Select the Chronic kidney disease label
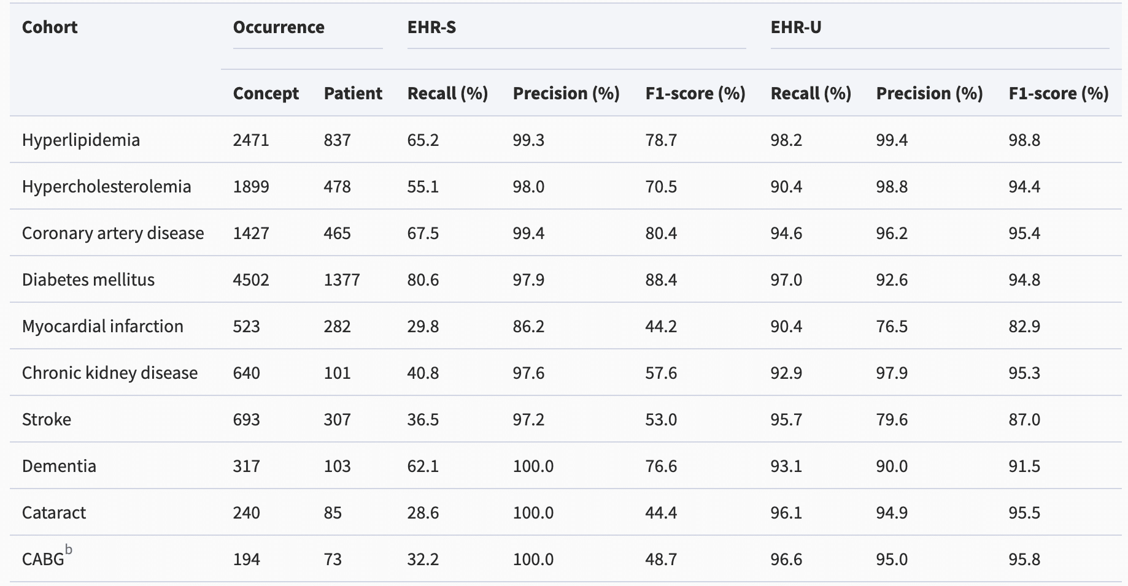1128x586 pixels. [x=110, y=373]
